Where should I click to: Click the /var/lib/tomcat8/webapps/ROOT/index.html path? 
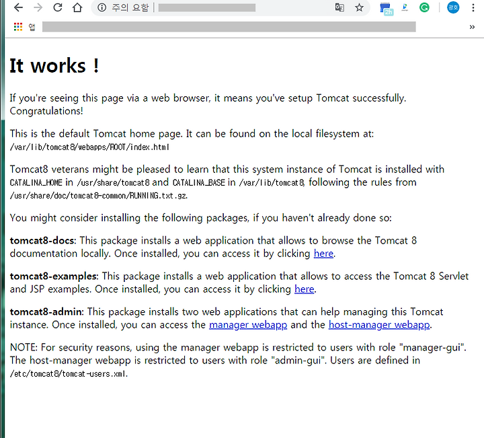point(89,147)
